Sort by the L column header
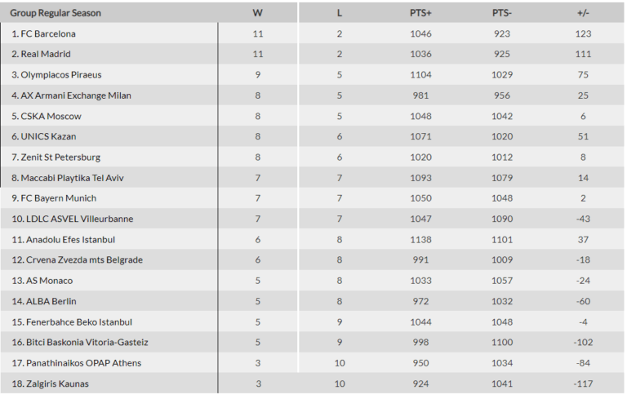Screen dimensions: 627x399 point(340,13)
